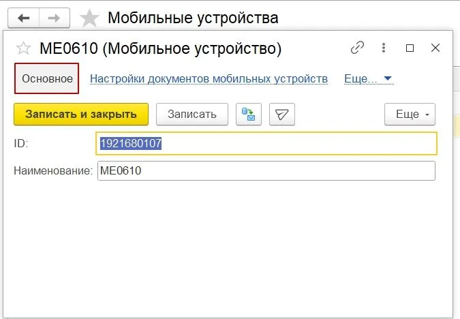This screenshot has height=319, width=460.
Task: Add Мобильные устройства list to favorites
Action: tap(89, 18)
